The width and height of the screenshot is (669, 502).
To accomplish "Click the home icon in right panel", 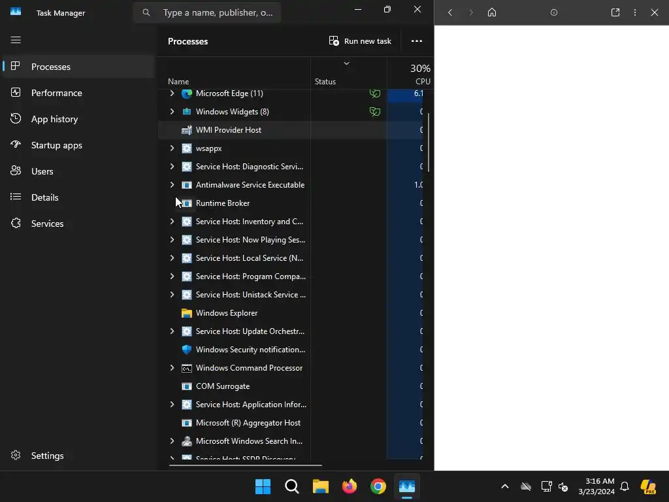I will pos(492,12).
